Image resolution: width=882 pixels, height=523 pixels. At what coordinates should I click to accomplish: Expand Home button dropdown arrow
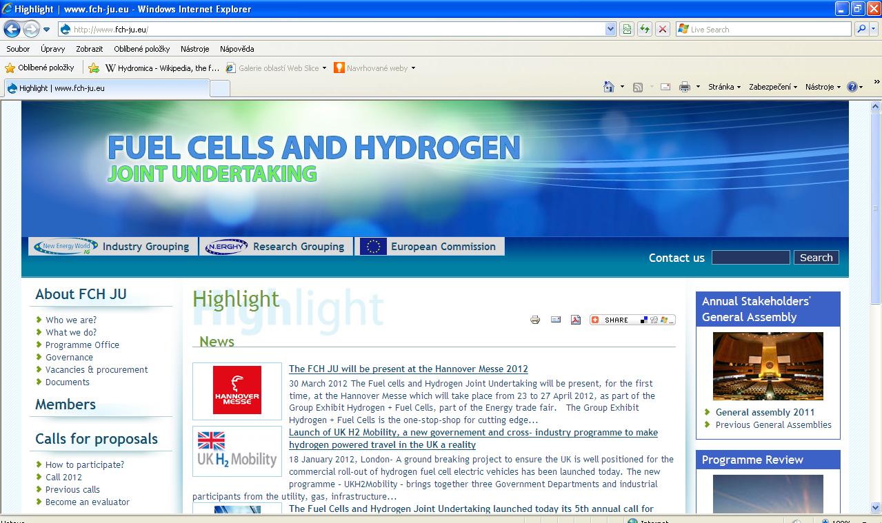[x=622, y=87]
